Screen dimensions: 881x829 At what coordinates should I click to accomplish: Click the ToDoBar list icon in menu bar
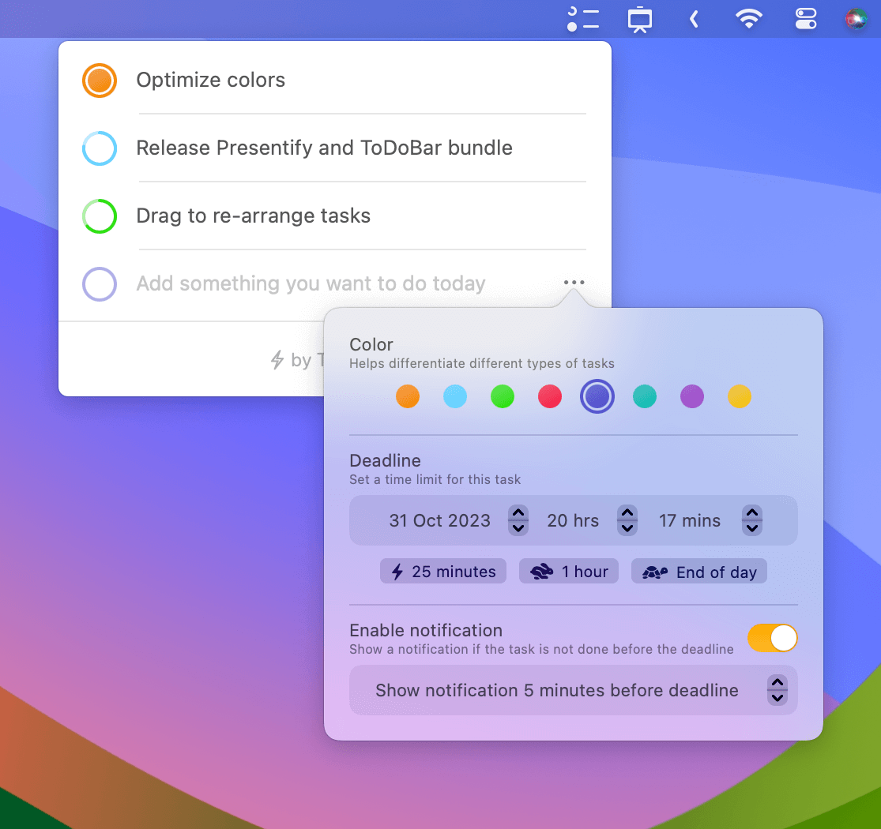[x=582, y=19]
